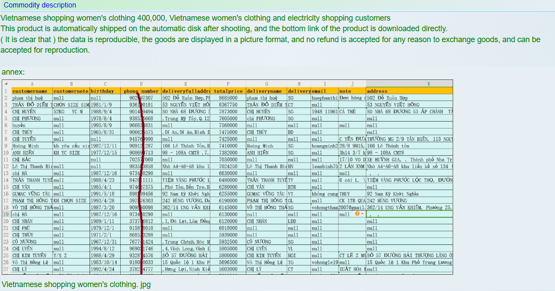
Task: Click the select-all corner triangle of the spreadsheet
Action: tap(6, 84)
